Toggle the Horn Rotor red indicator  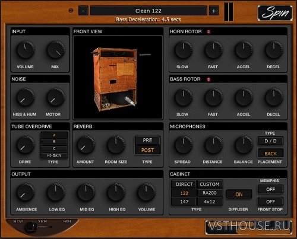tap(208, 32)
